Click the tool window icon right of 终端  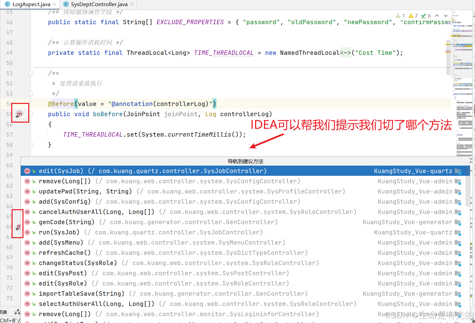pos(17,312)
